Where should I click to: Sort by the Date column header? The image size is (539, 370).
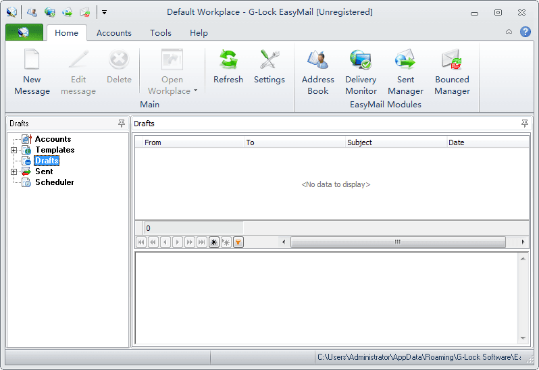tap(488, 142)
